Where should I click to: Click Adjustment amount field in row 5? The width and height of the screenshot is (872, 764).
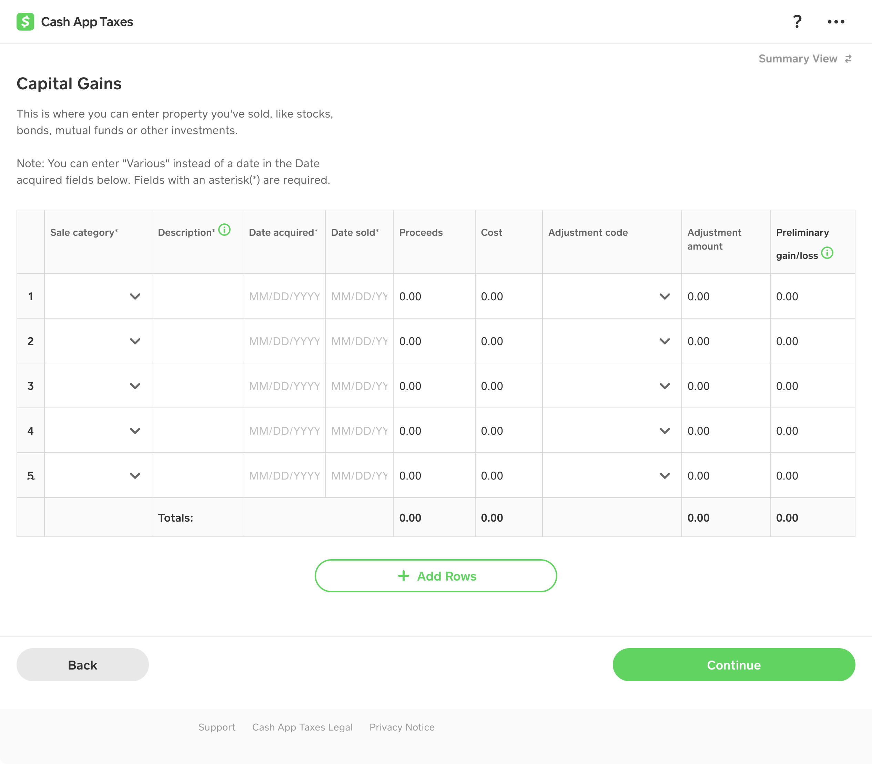[726, 475]
